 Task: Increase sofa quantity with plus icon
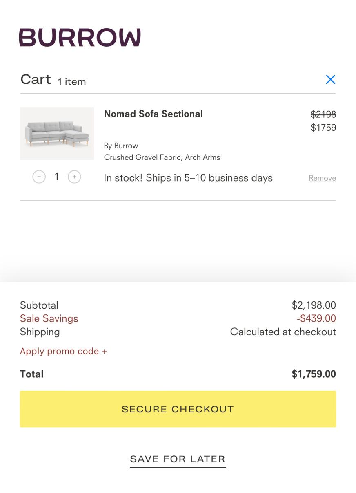[x=74, y=177]
